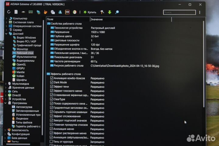The width and height of the screenshot is (219, 146).
Task: Open the OSD panel toolbar icon
Action: pos(67,12)
